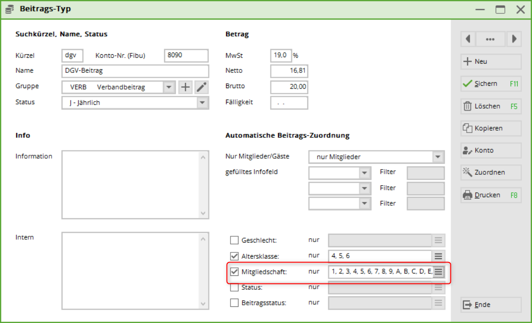Click the Löschen trash button

click(x=490, y=106)
